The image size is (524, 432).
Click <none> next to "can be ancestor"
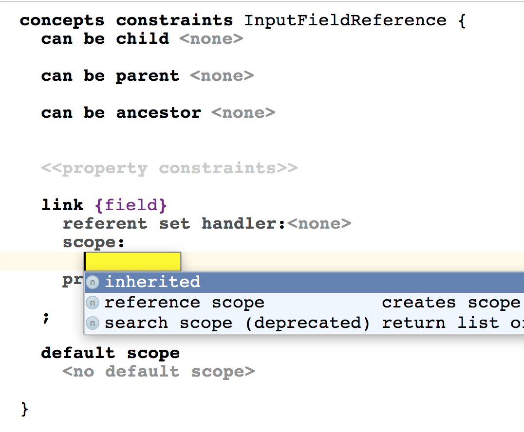243,113
